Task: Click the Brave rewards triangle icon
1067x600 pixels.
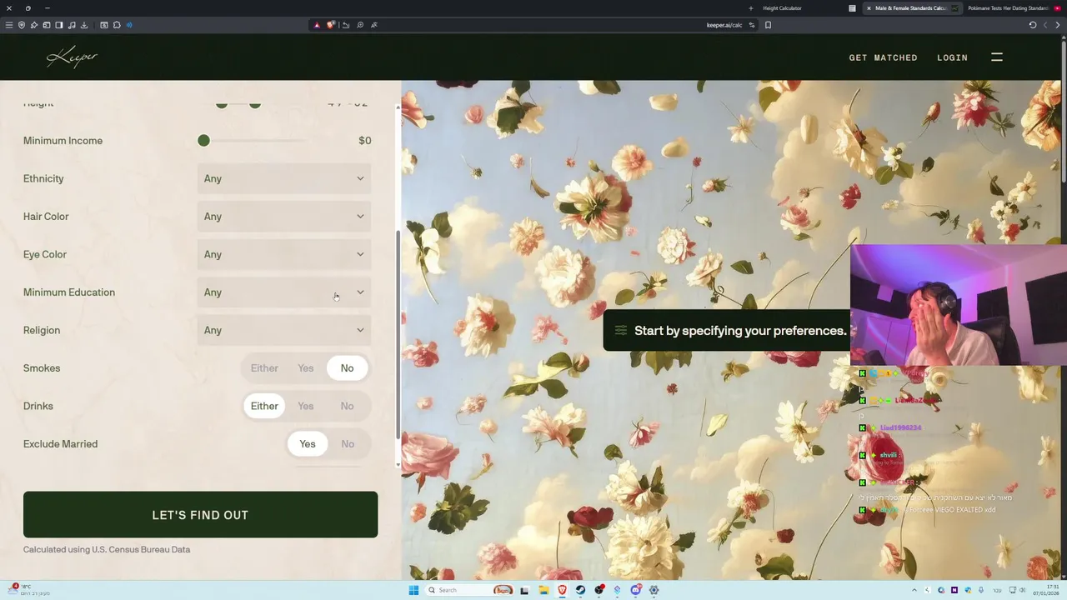Action: pos(317,25)
